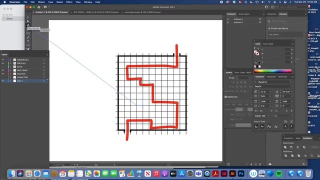
Task: Select the Pen tool in the toolbar
Action: [x=28, y=25]
